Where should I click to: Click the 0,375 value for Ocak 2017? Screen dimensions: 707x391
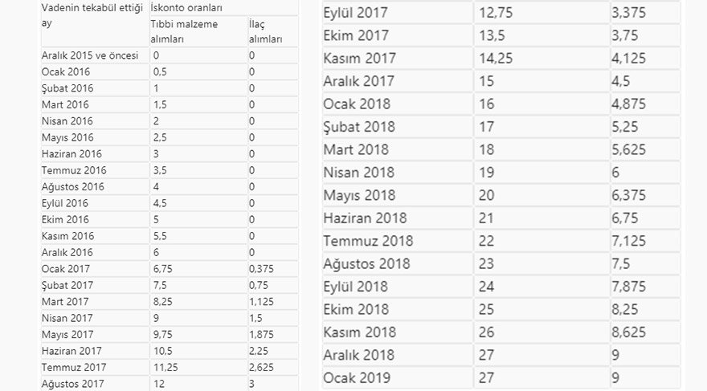point(261,268)
